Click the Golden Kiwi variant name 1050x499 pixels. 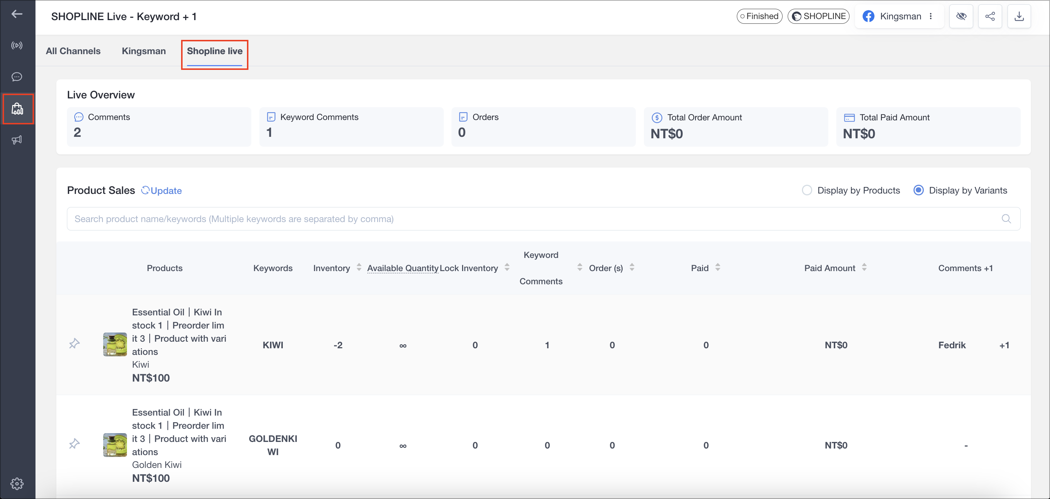(x=157, y=465)
